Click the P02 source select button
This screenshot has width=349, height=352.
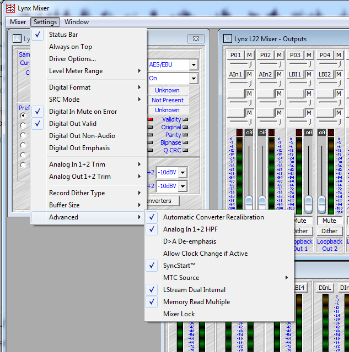click(x=266, y=55)
